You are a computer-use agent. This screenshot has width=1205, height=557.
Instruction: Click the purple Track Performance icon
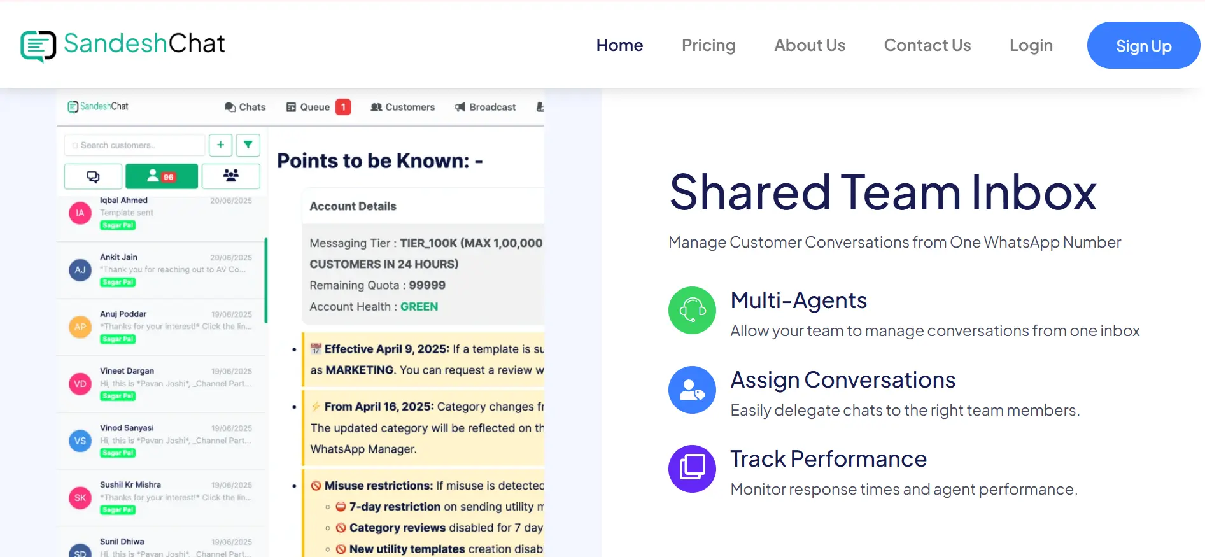692,469
